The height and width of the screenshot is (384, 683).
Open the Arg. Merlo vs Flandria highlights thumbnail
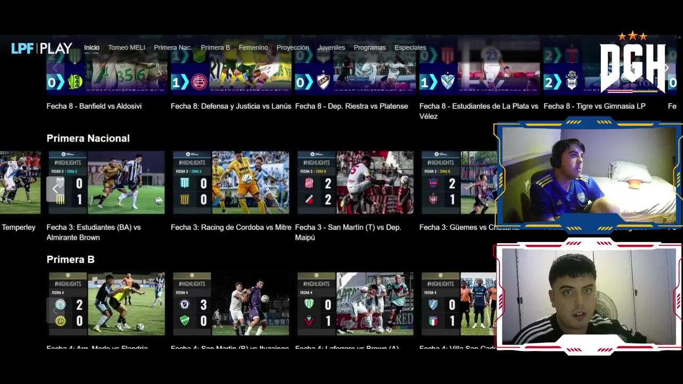107,304
